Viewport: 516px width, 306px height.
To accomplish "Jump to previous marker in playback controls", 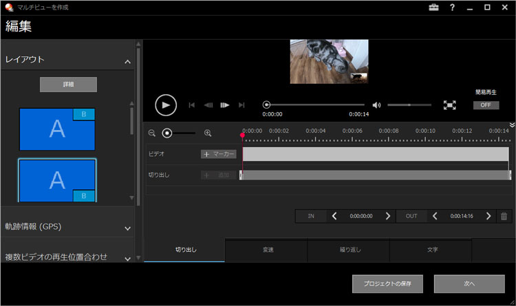I will 191,105.
